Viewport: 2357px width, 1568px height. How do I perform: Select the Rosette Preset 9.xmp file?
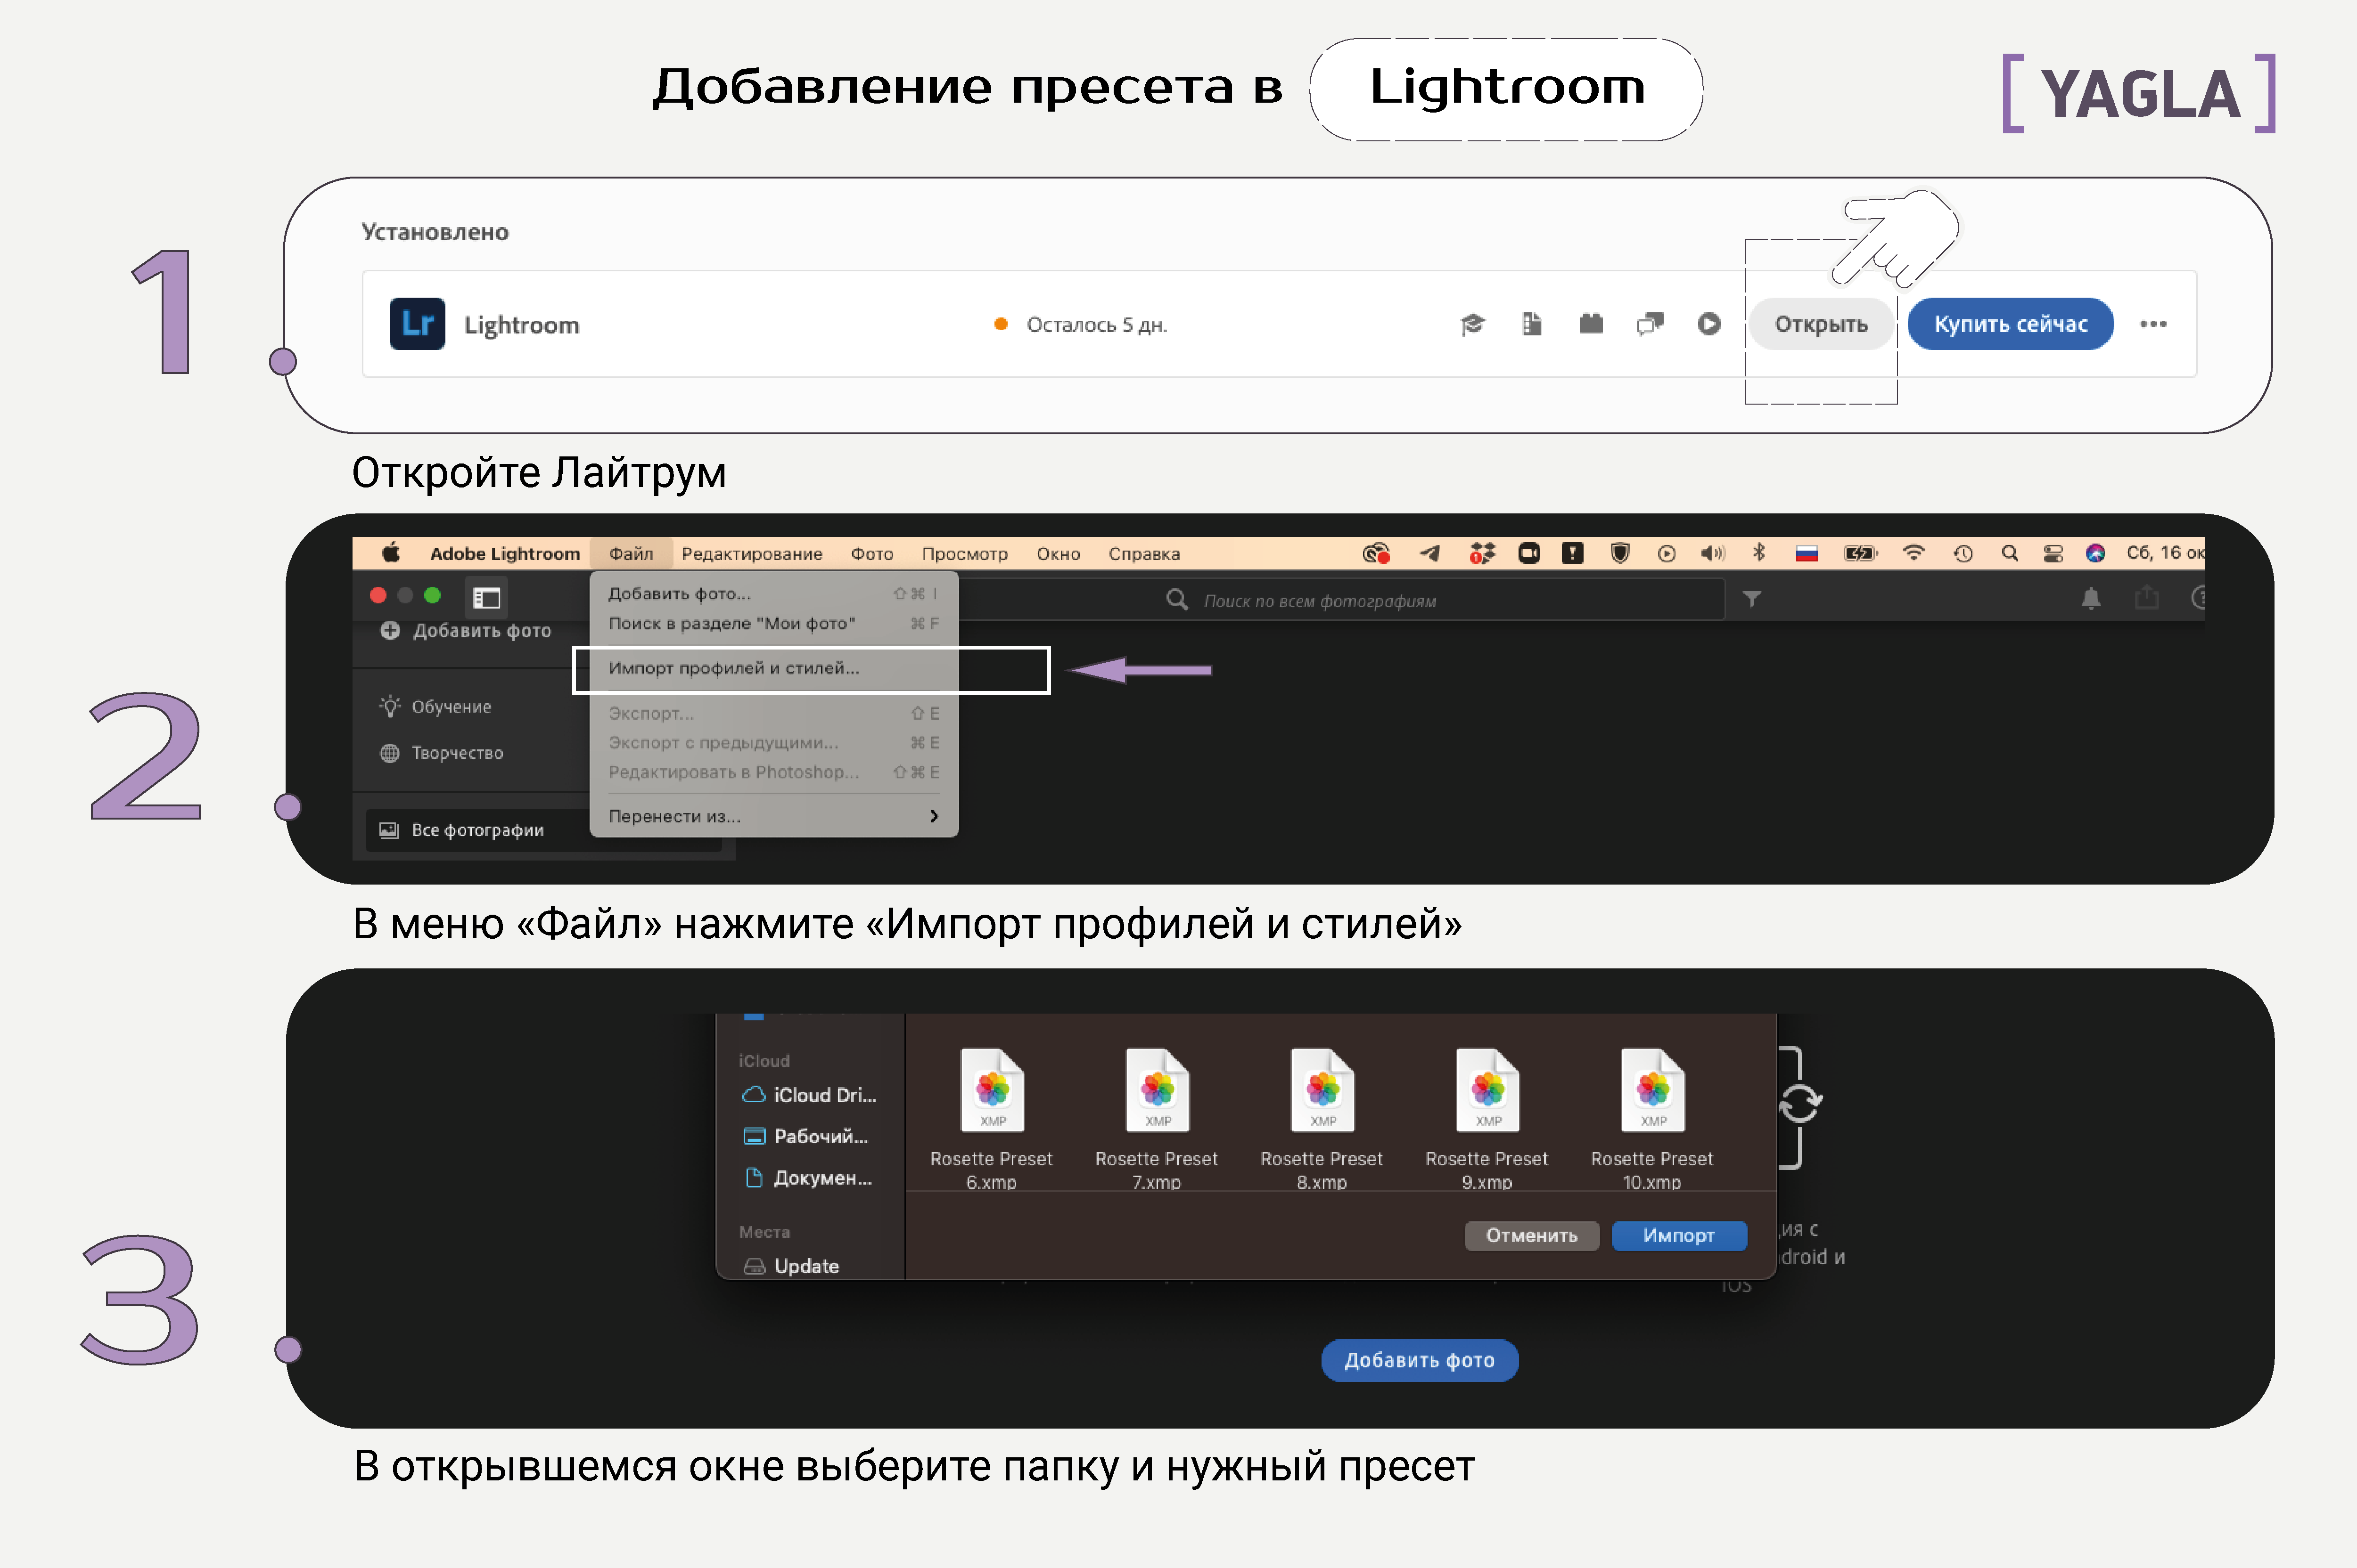(x=1486, y=1119)
